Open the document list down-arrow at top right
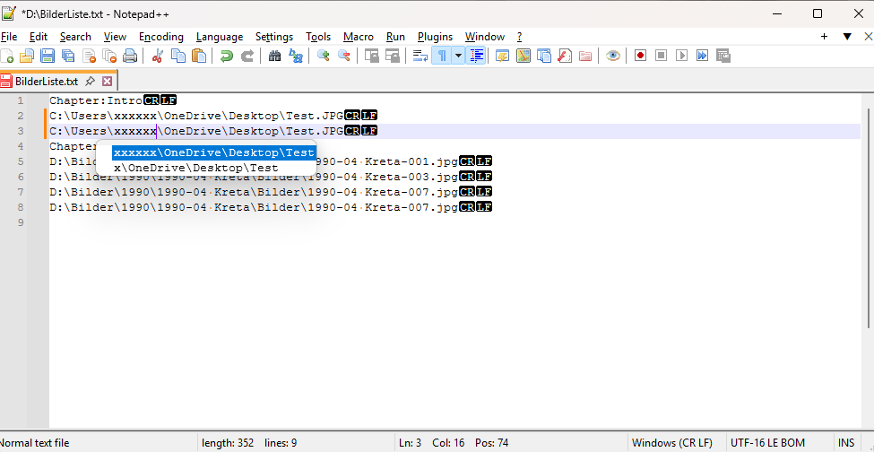 pos(846,37)
